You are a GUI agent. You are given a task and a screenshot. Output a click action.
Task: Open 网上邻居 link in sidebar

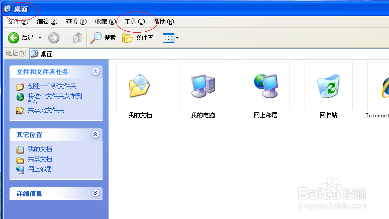coord(40,169)
